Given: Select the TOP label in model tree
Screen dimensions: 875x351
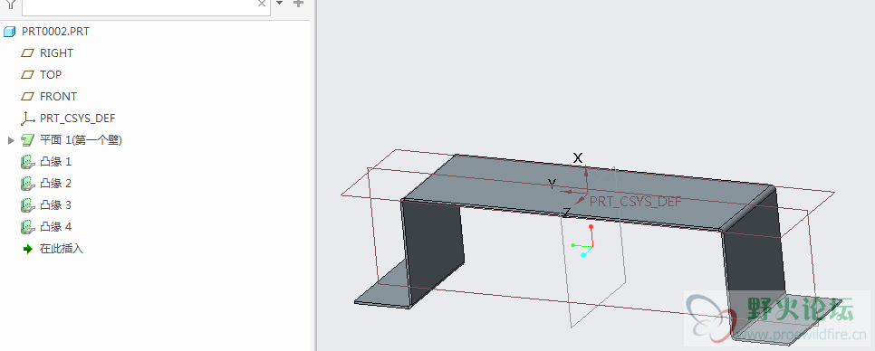Looking at the screenshot, I should [51, 75].
